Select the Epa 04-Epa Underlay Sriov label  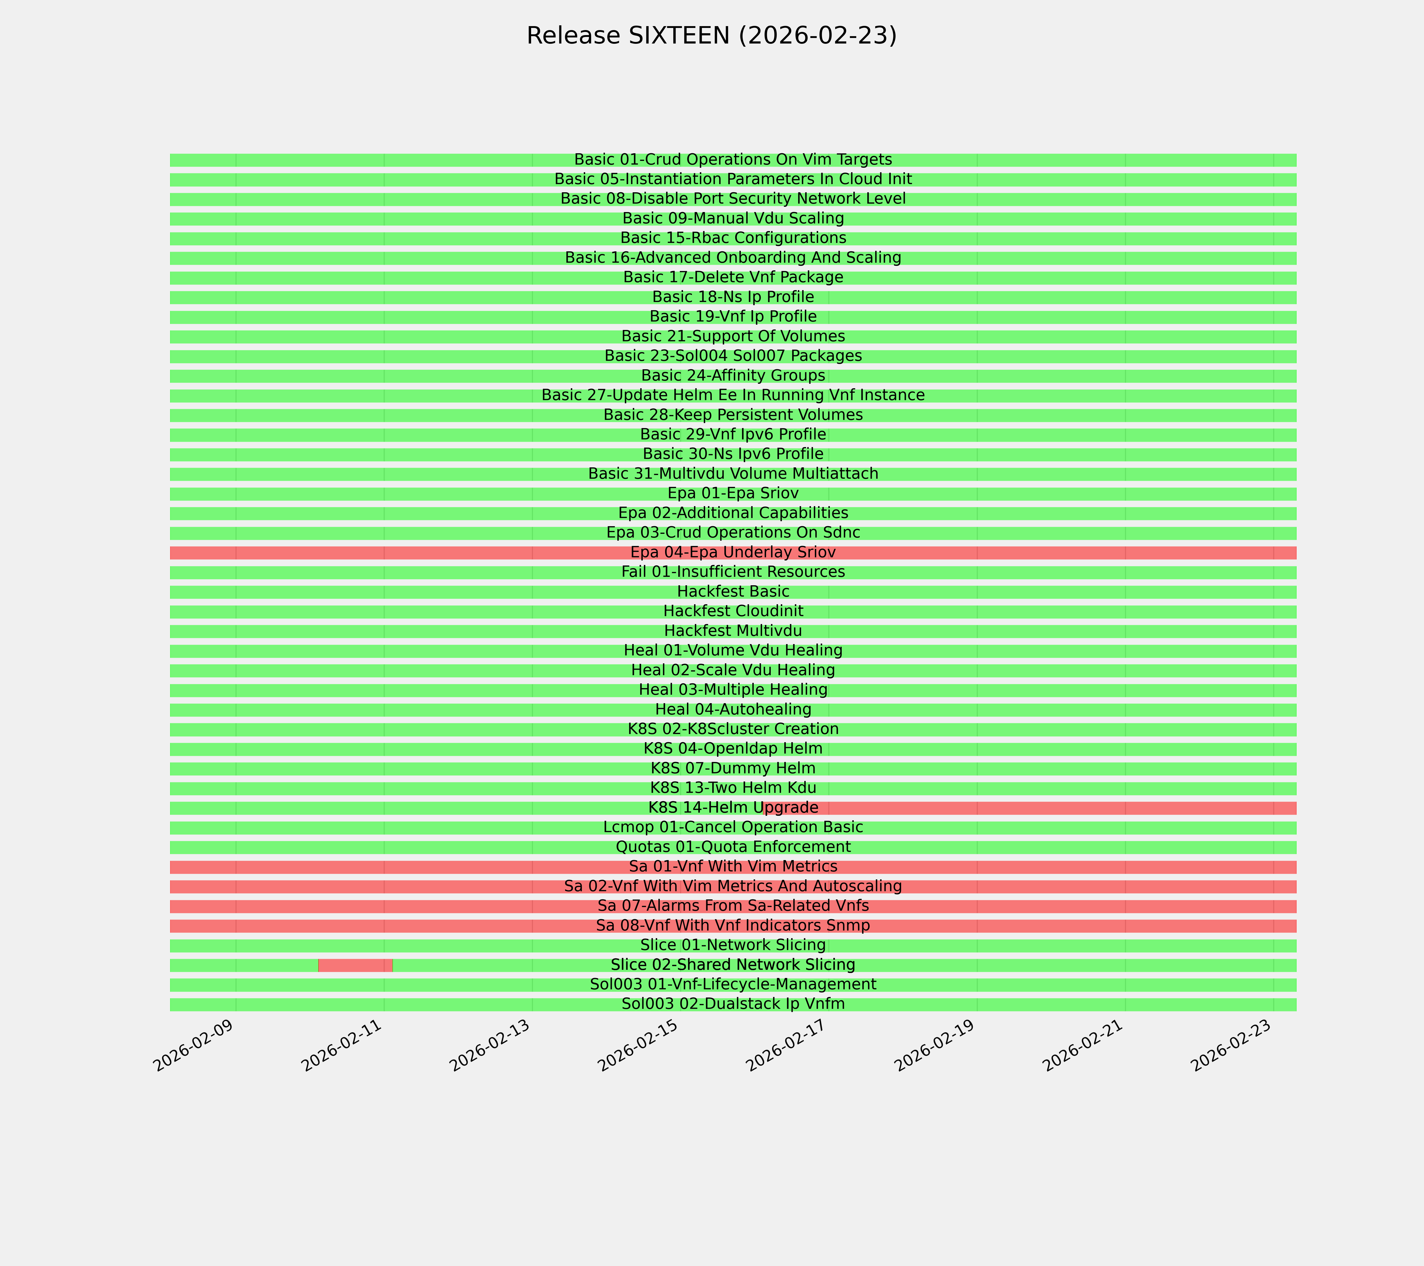[733, 553]
